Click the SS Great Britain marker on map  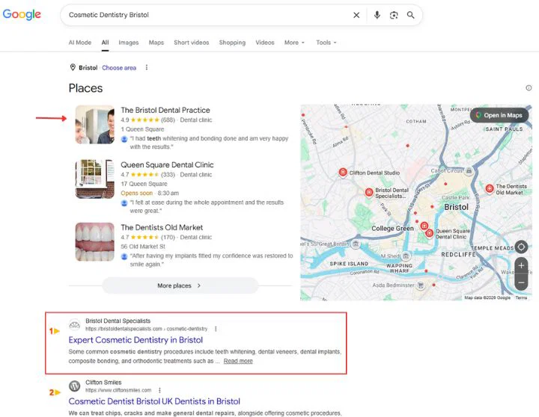pos(356,244)
